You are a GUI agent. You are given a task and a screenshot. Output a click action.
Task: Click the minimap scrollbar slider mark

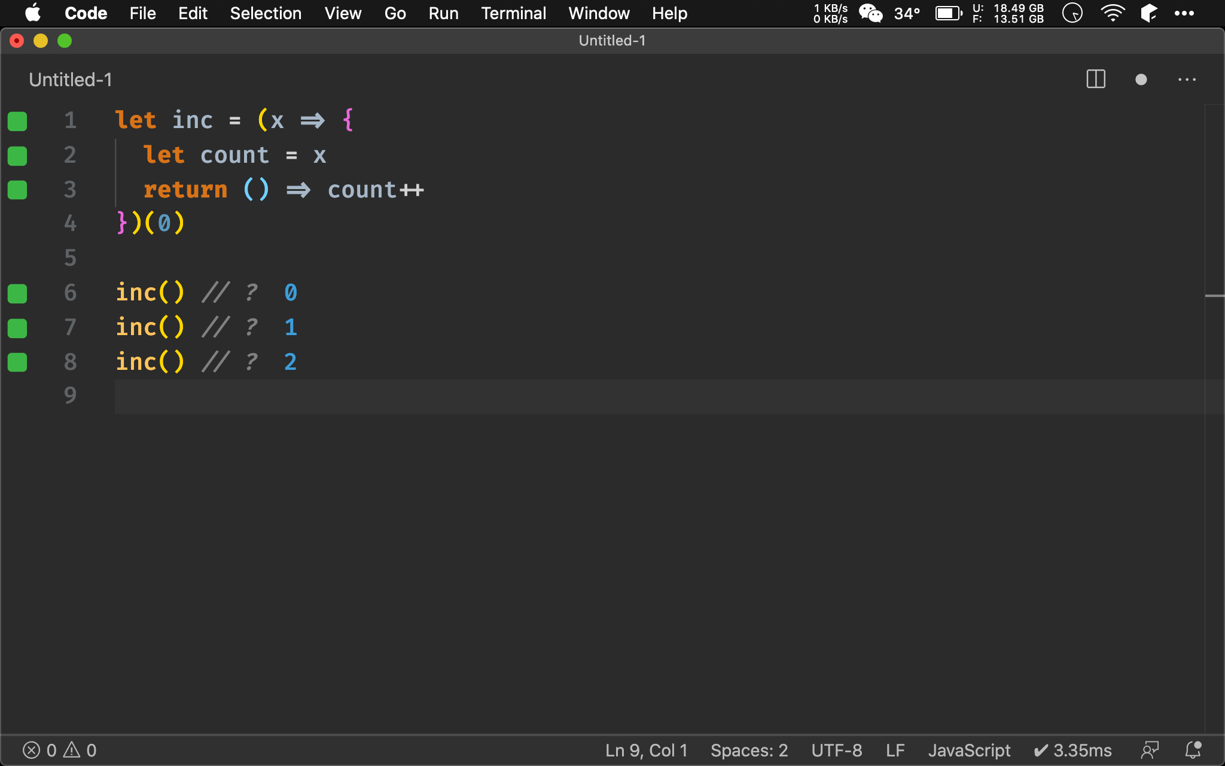(x=1214, y=296)
